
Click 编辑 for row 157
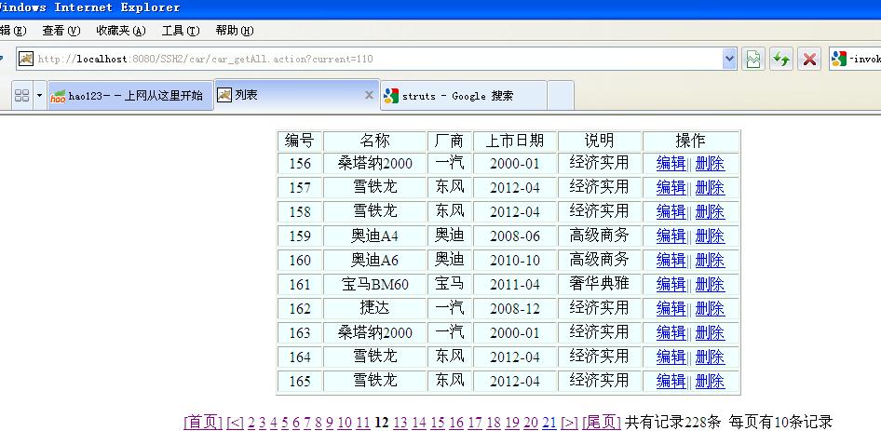click(x=671, y=188)
